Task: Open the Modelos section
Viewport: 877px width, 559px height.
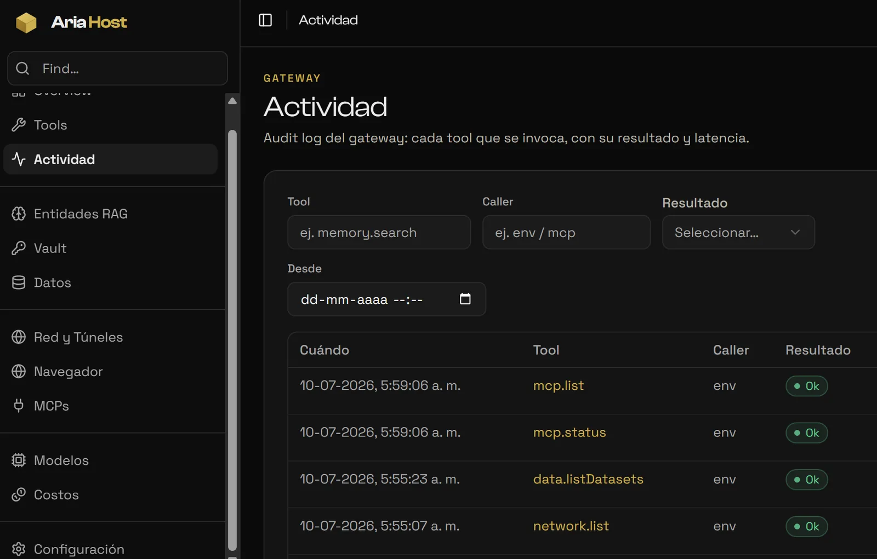Action: [111, 460]
